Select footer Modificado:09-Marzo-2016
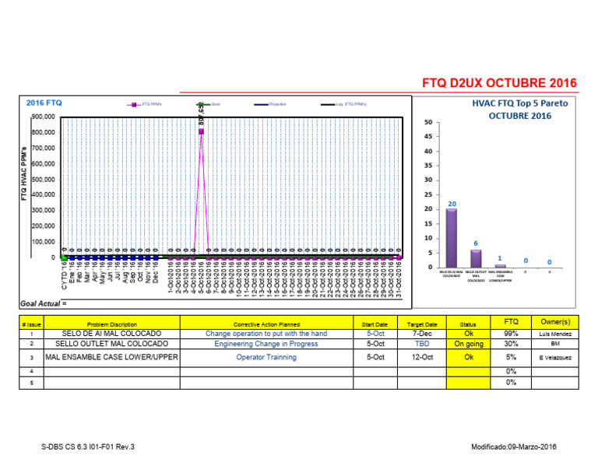The width and height of the screenshot is (598, 462). click(514, 446)
